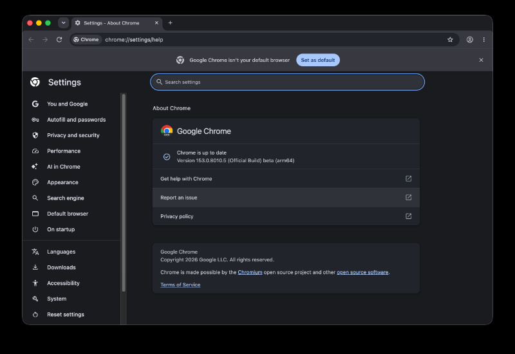Open AI in Chrome settings
515x354 pixels.
click(x=71, y=167)
